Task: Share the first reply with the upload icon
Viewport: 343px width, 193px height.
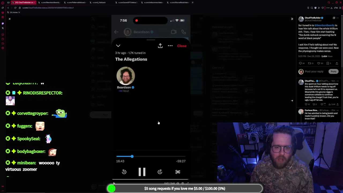Action: point(338,104)
